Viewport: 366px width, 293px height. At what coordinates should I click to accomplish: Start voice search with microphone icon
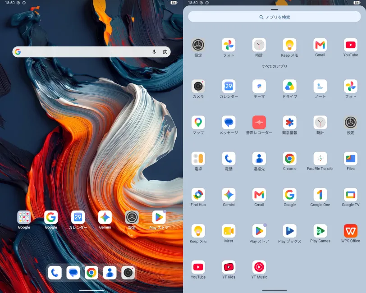click(x=154, y=52)
